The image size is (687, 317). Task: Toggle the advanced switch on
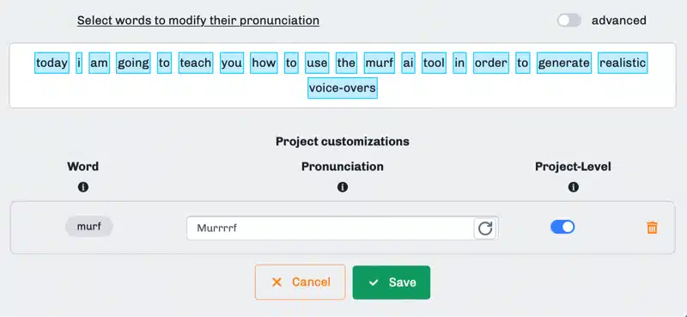(x=569, y=20)
